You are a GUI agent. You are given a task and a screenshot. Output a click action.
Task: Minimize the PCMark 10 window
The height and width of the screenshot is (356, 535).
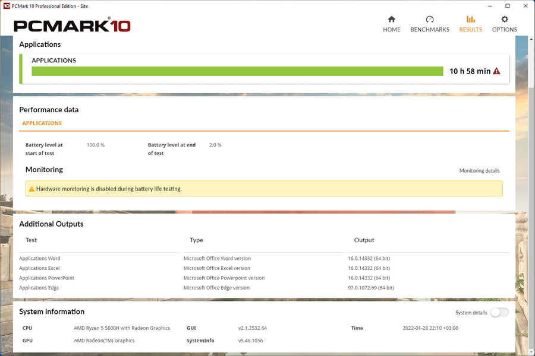[490, 6]
